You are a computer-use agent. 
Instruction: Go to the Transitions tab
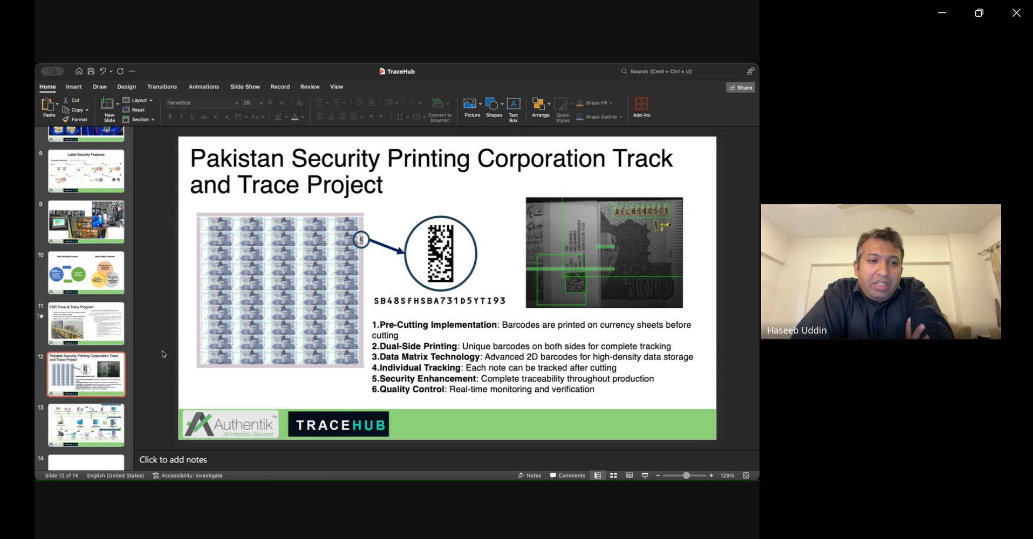(162, 87)
